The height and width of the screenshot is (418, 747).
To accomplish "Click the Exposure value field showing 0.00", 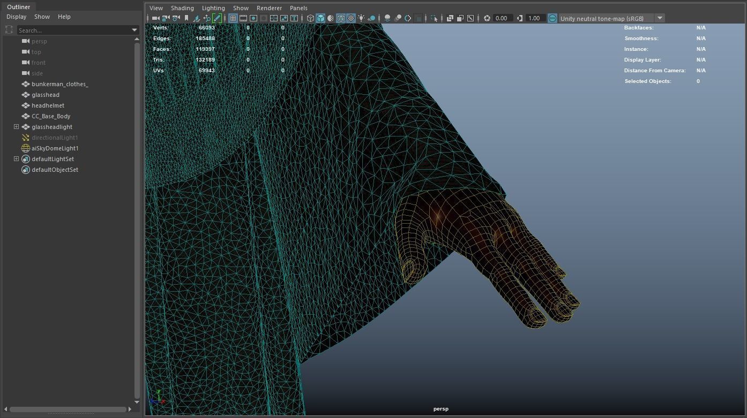I will click(502, 18).
